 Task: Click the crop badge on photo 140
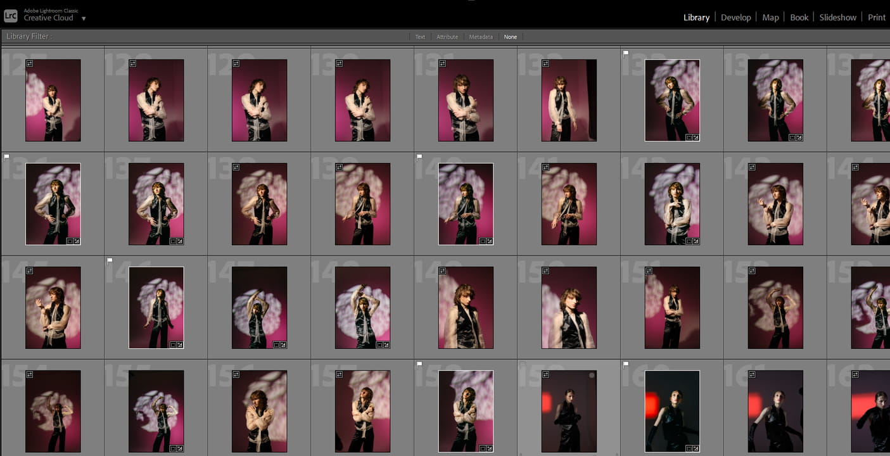(482, 241)
